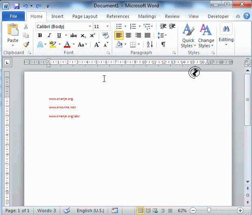The width and height of the screenshot is (252, 215).
Task: Expand the font size dropdown
Action: click(x=108, y=26)
